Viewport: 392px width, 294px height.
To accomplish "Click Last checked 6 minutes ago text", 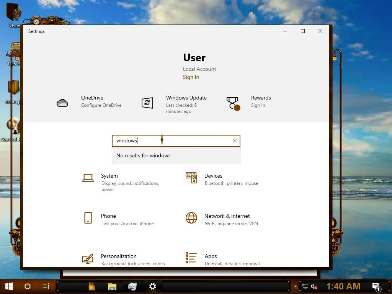I will [181, 108].
